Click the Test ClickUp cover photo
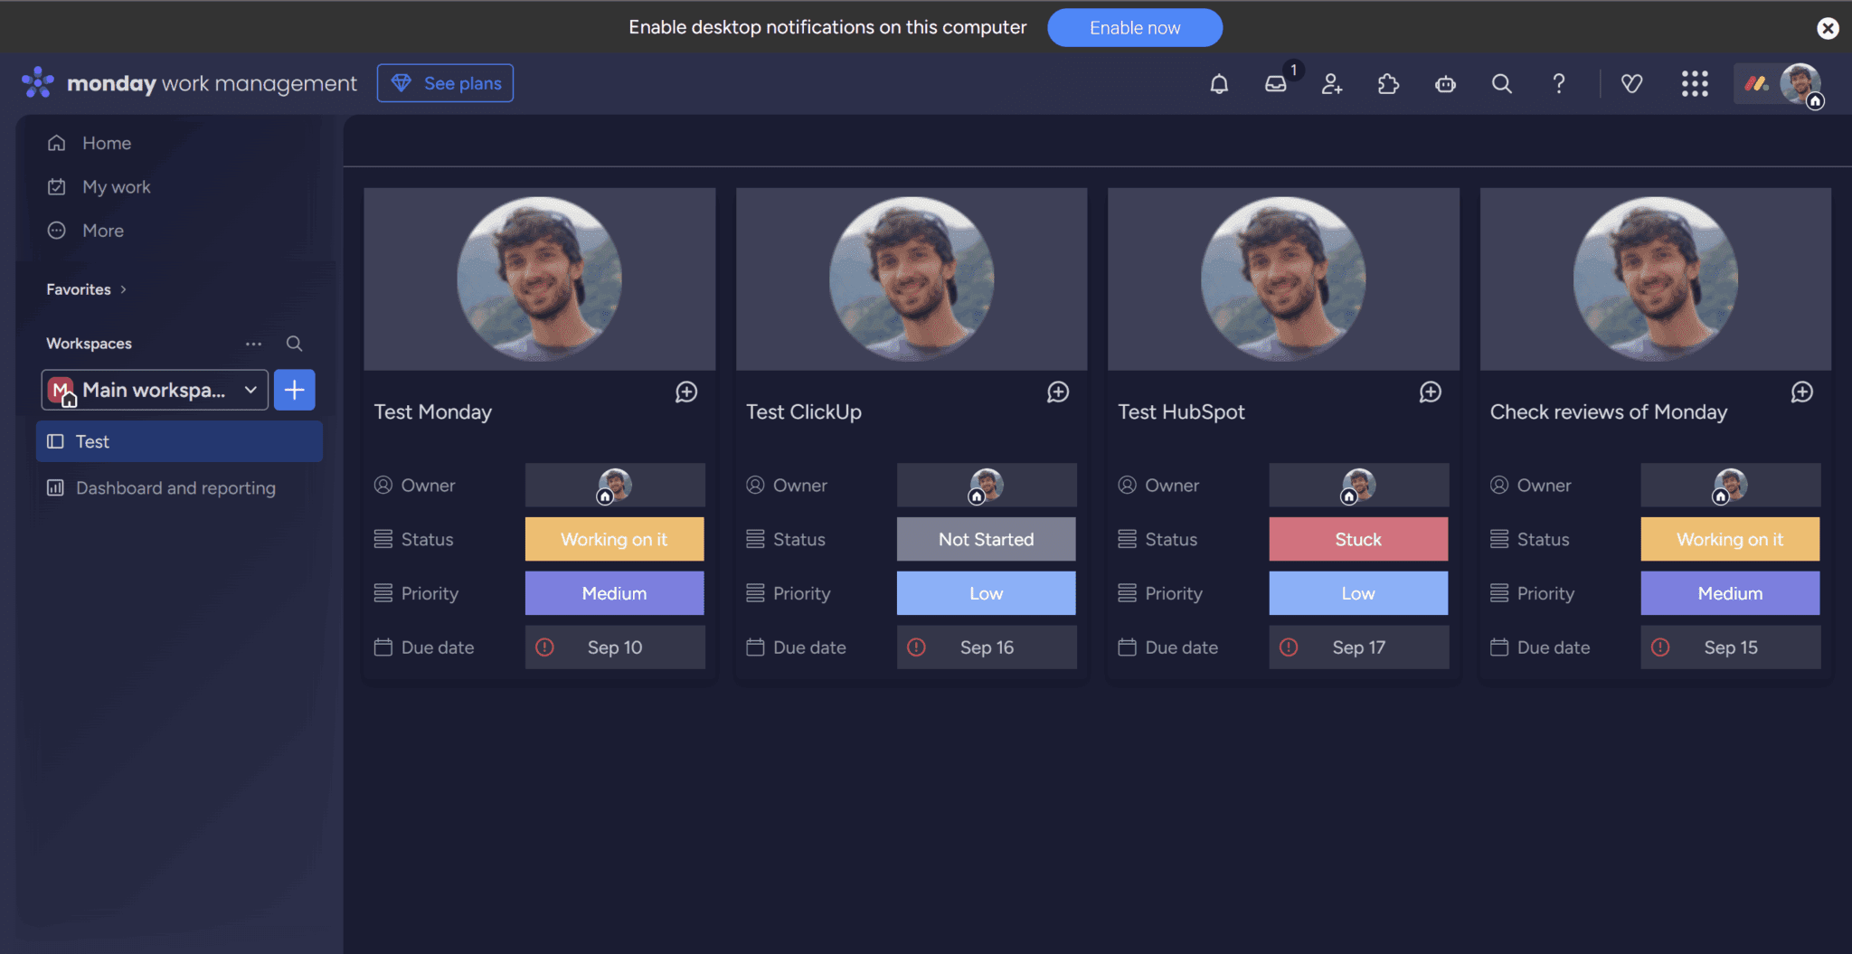 [x=912, y=279]
